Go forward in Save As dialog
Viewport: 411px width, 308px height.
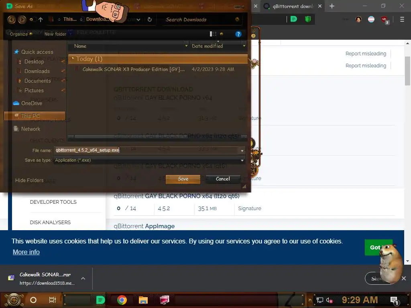pos(22,19)
